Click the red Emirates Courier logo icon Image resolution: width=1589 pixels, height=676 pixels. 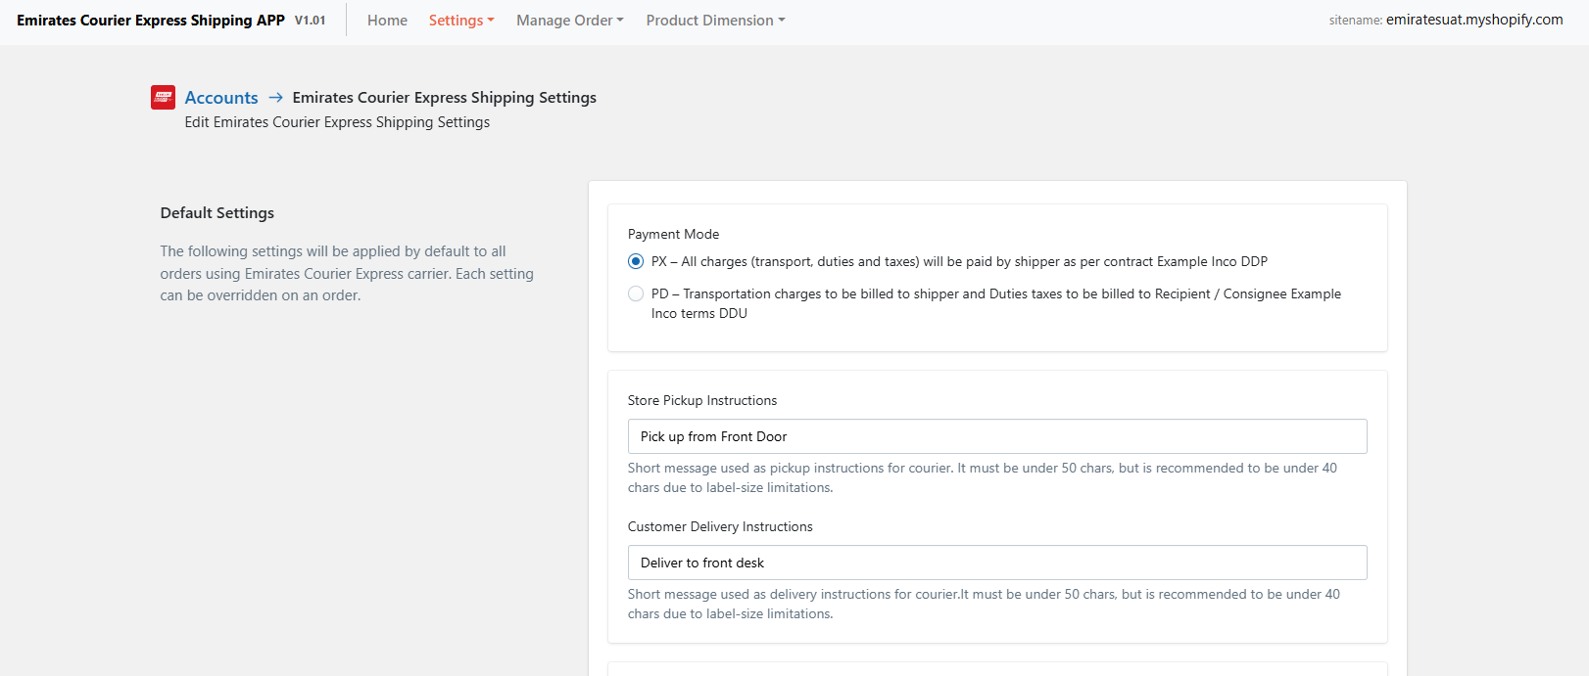pos(163,97)
